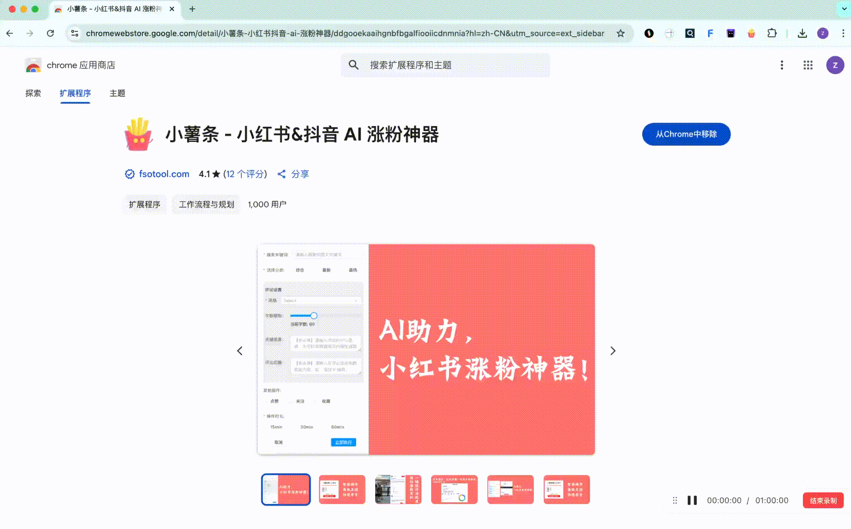This screenshot has width=851, height=529.
Task: Close the 小薯条 browser tab
Action: click(x=172, y=9)
